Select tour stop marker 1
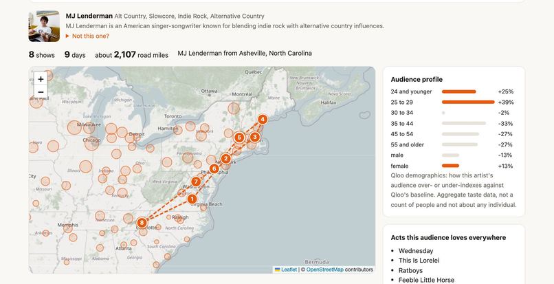The image size is (554, 284). [x=192, y=199]
